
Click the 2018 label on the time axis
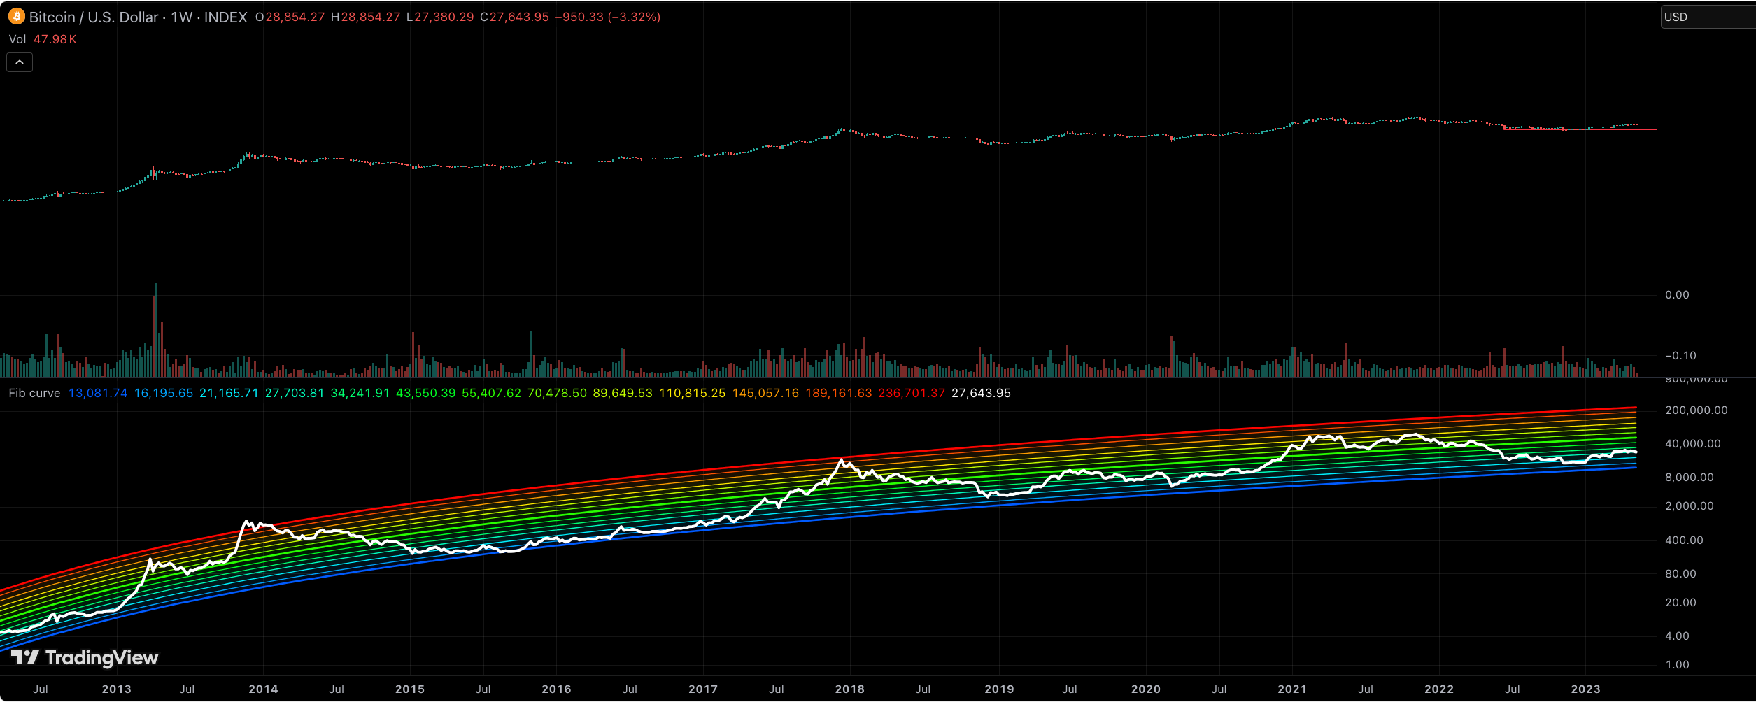pyautogui.click(x=851, y=689)
